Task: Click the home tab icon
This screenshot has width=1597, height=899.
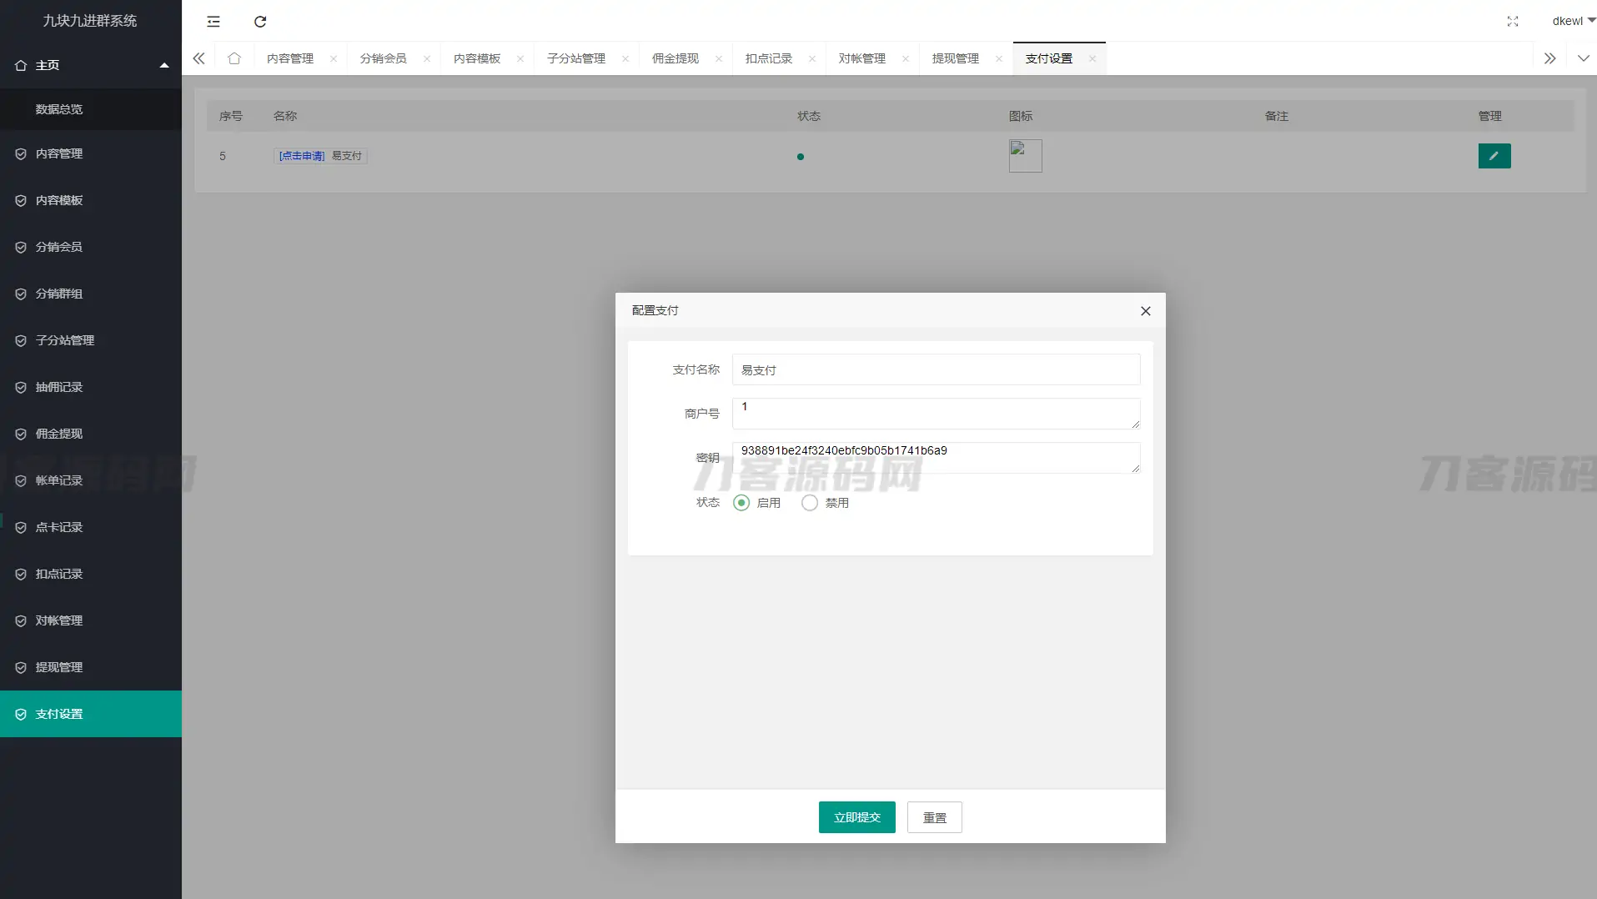Action: point(234,58)
